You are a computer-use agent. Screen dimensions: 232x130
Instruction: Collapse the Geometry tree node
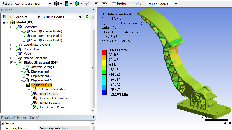[12, 27]
